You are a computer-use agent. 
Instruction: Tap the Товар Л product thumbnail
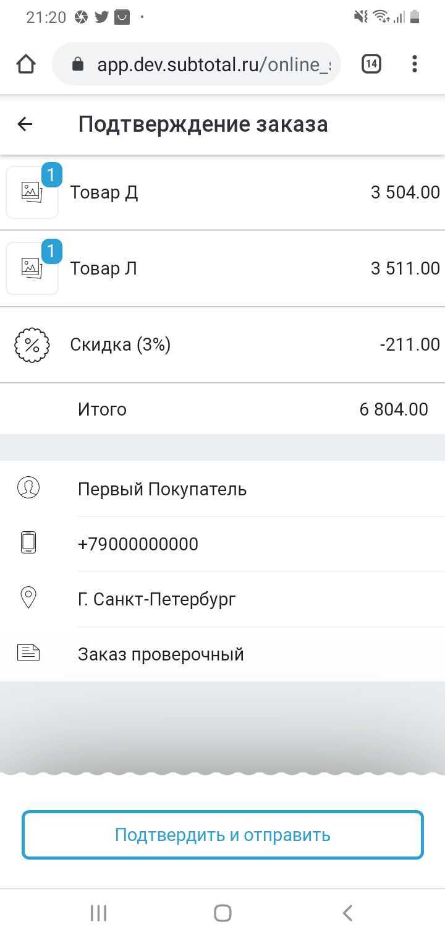point(32,268)
